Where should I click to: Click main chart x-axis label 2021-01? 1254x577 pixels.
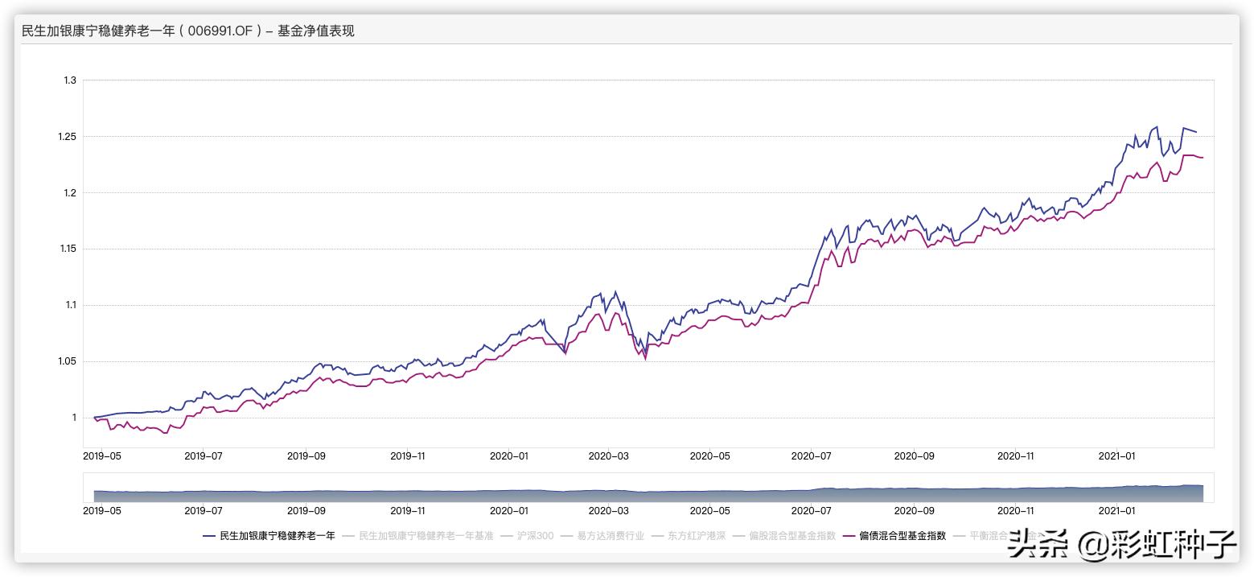[x=1117, y=456]
